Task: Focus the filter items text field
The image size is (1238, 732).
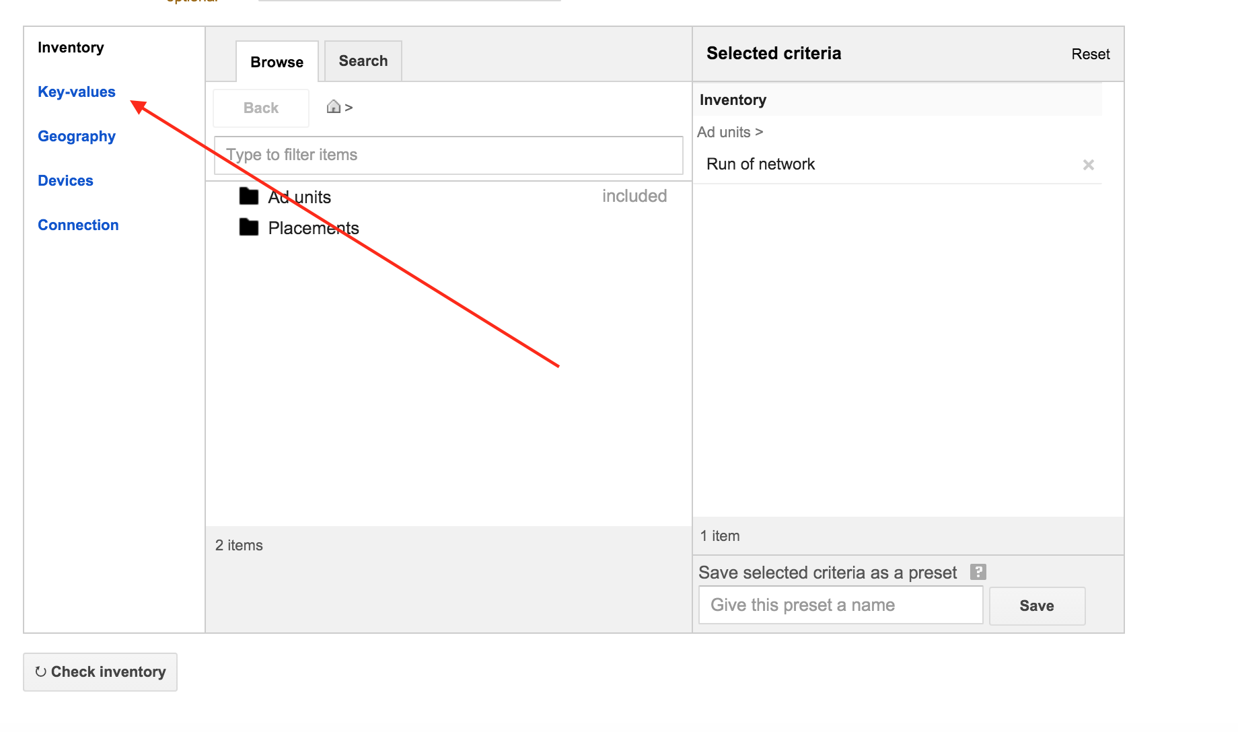Action: tap(448, 155)
